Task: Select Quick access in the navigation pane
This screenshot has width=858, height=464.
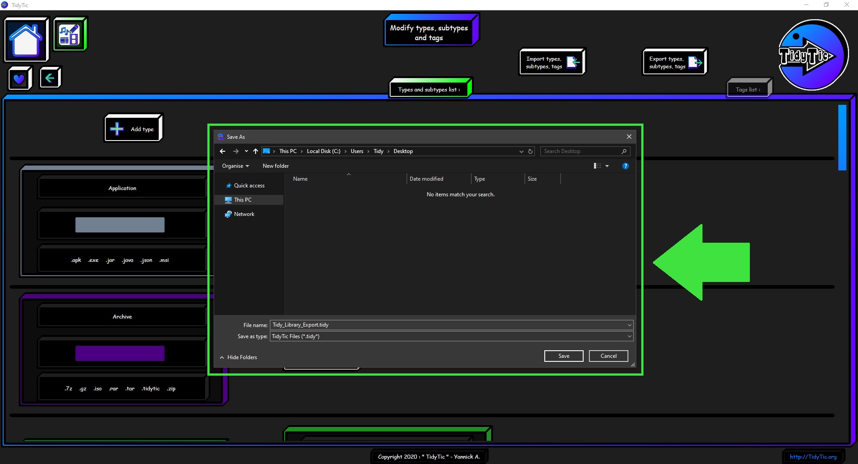Action: (249, 186)
